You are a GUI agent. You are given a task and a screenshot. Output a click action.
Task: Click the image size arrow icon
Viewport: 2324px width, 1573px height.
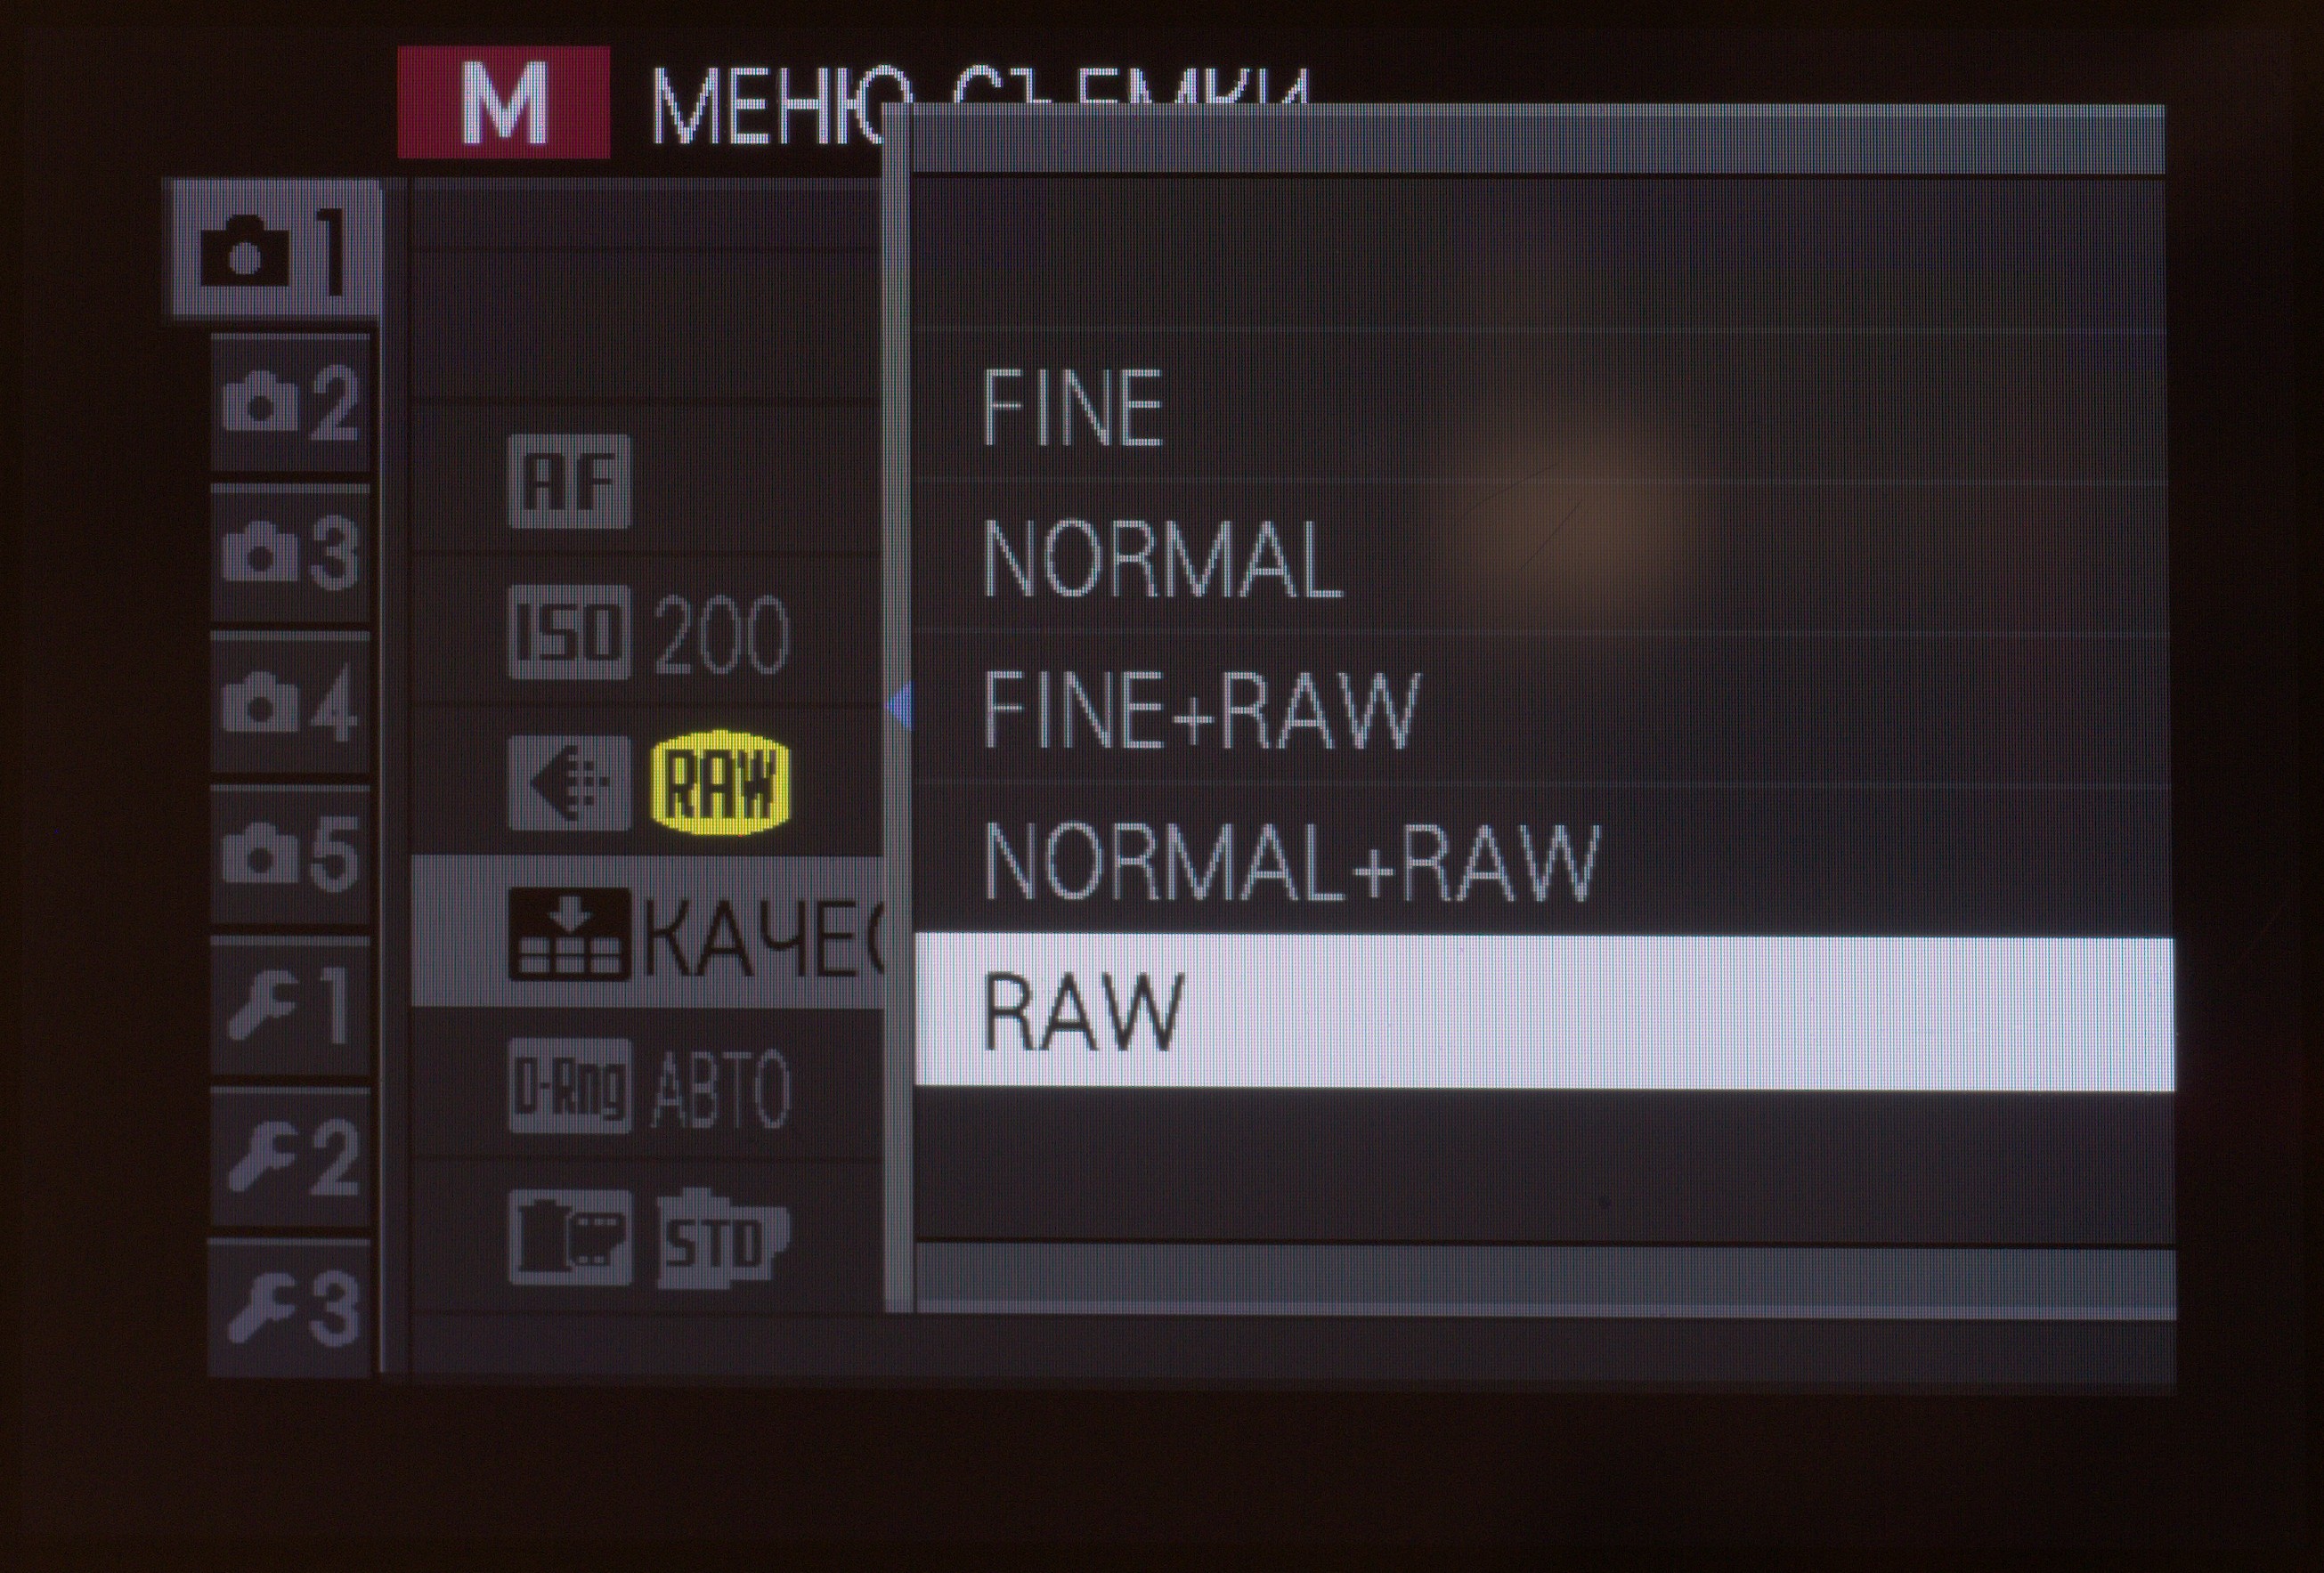569,783
